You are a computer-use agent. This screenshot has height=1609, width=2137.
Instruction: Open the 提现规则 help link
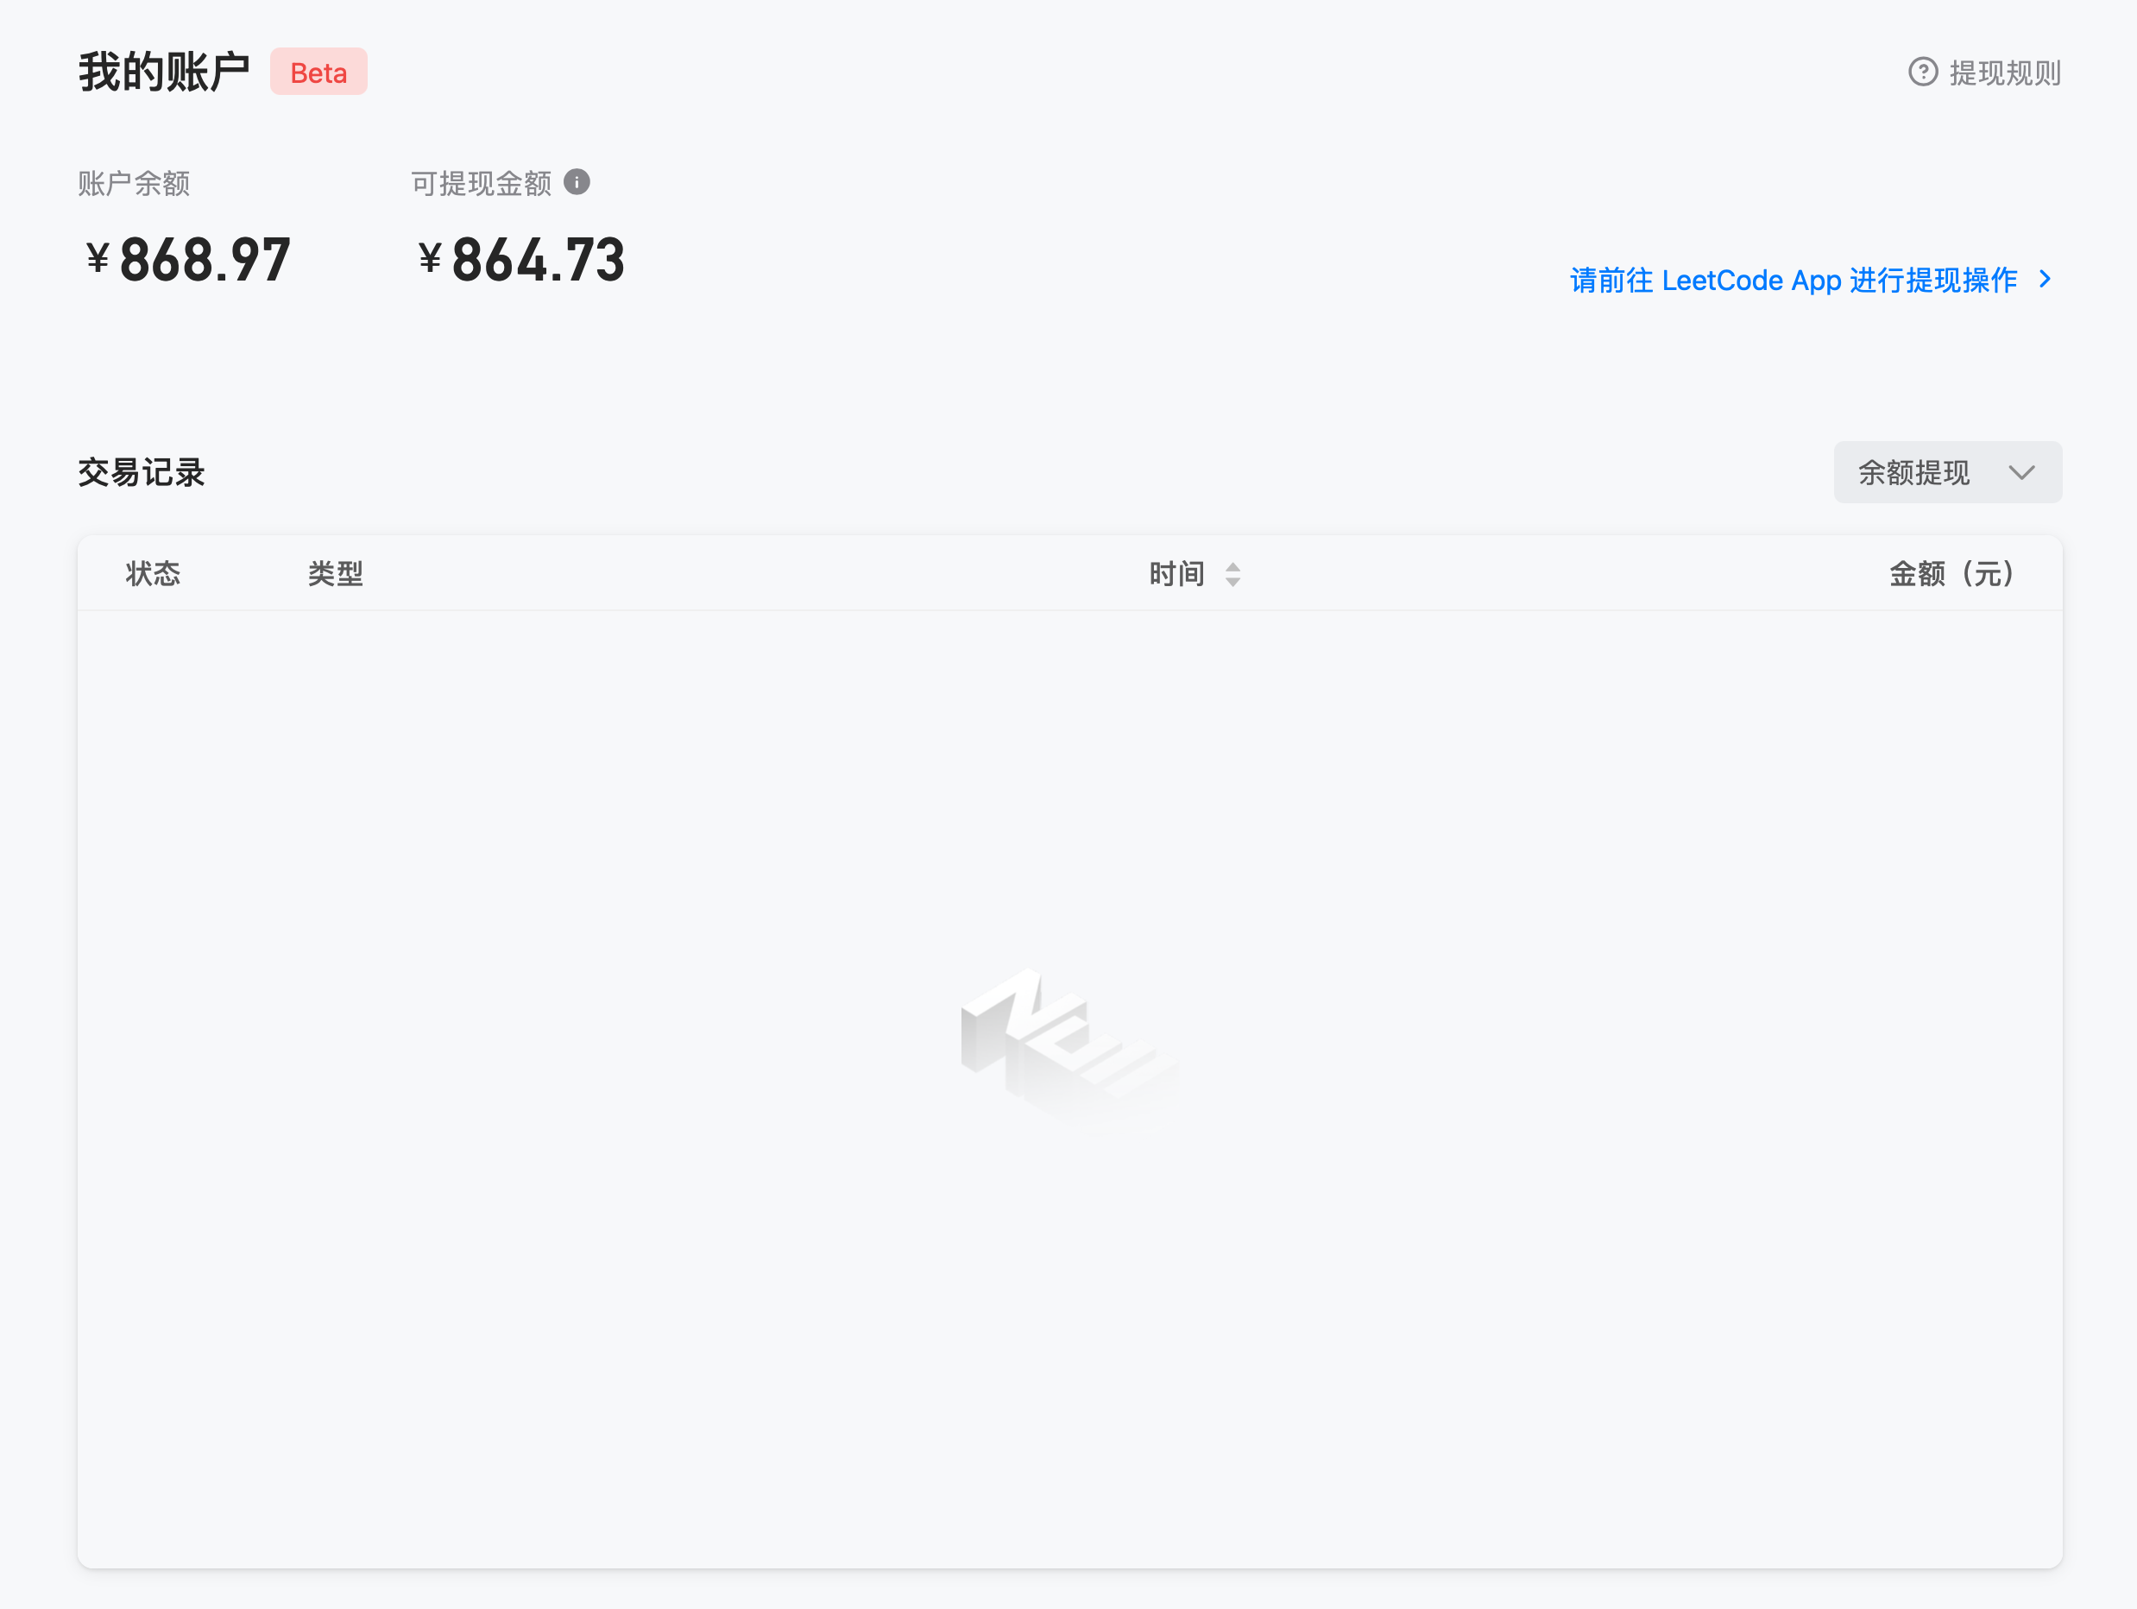(2005, 73)
